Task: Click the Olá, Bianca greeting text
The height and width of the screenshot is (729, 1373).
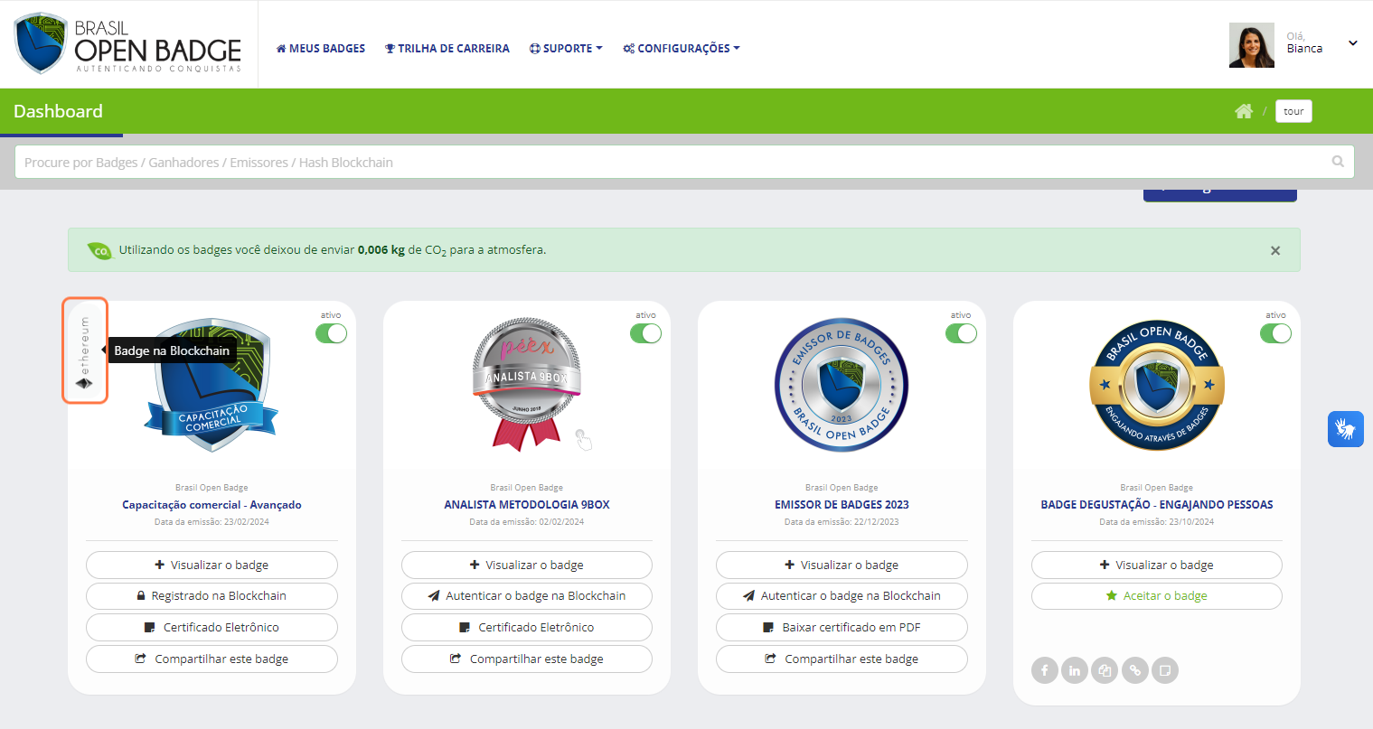Action: (x=1304, y=43)
